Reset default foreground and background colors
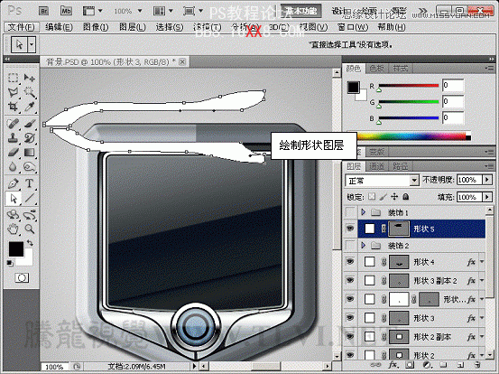Image resolution: width=499 pixels, height=374 pixels. (x=10, y=263)
